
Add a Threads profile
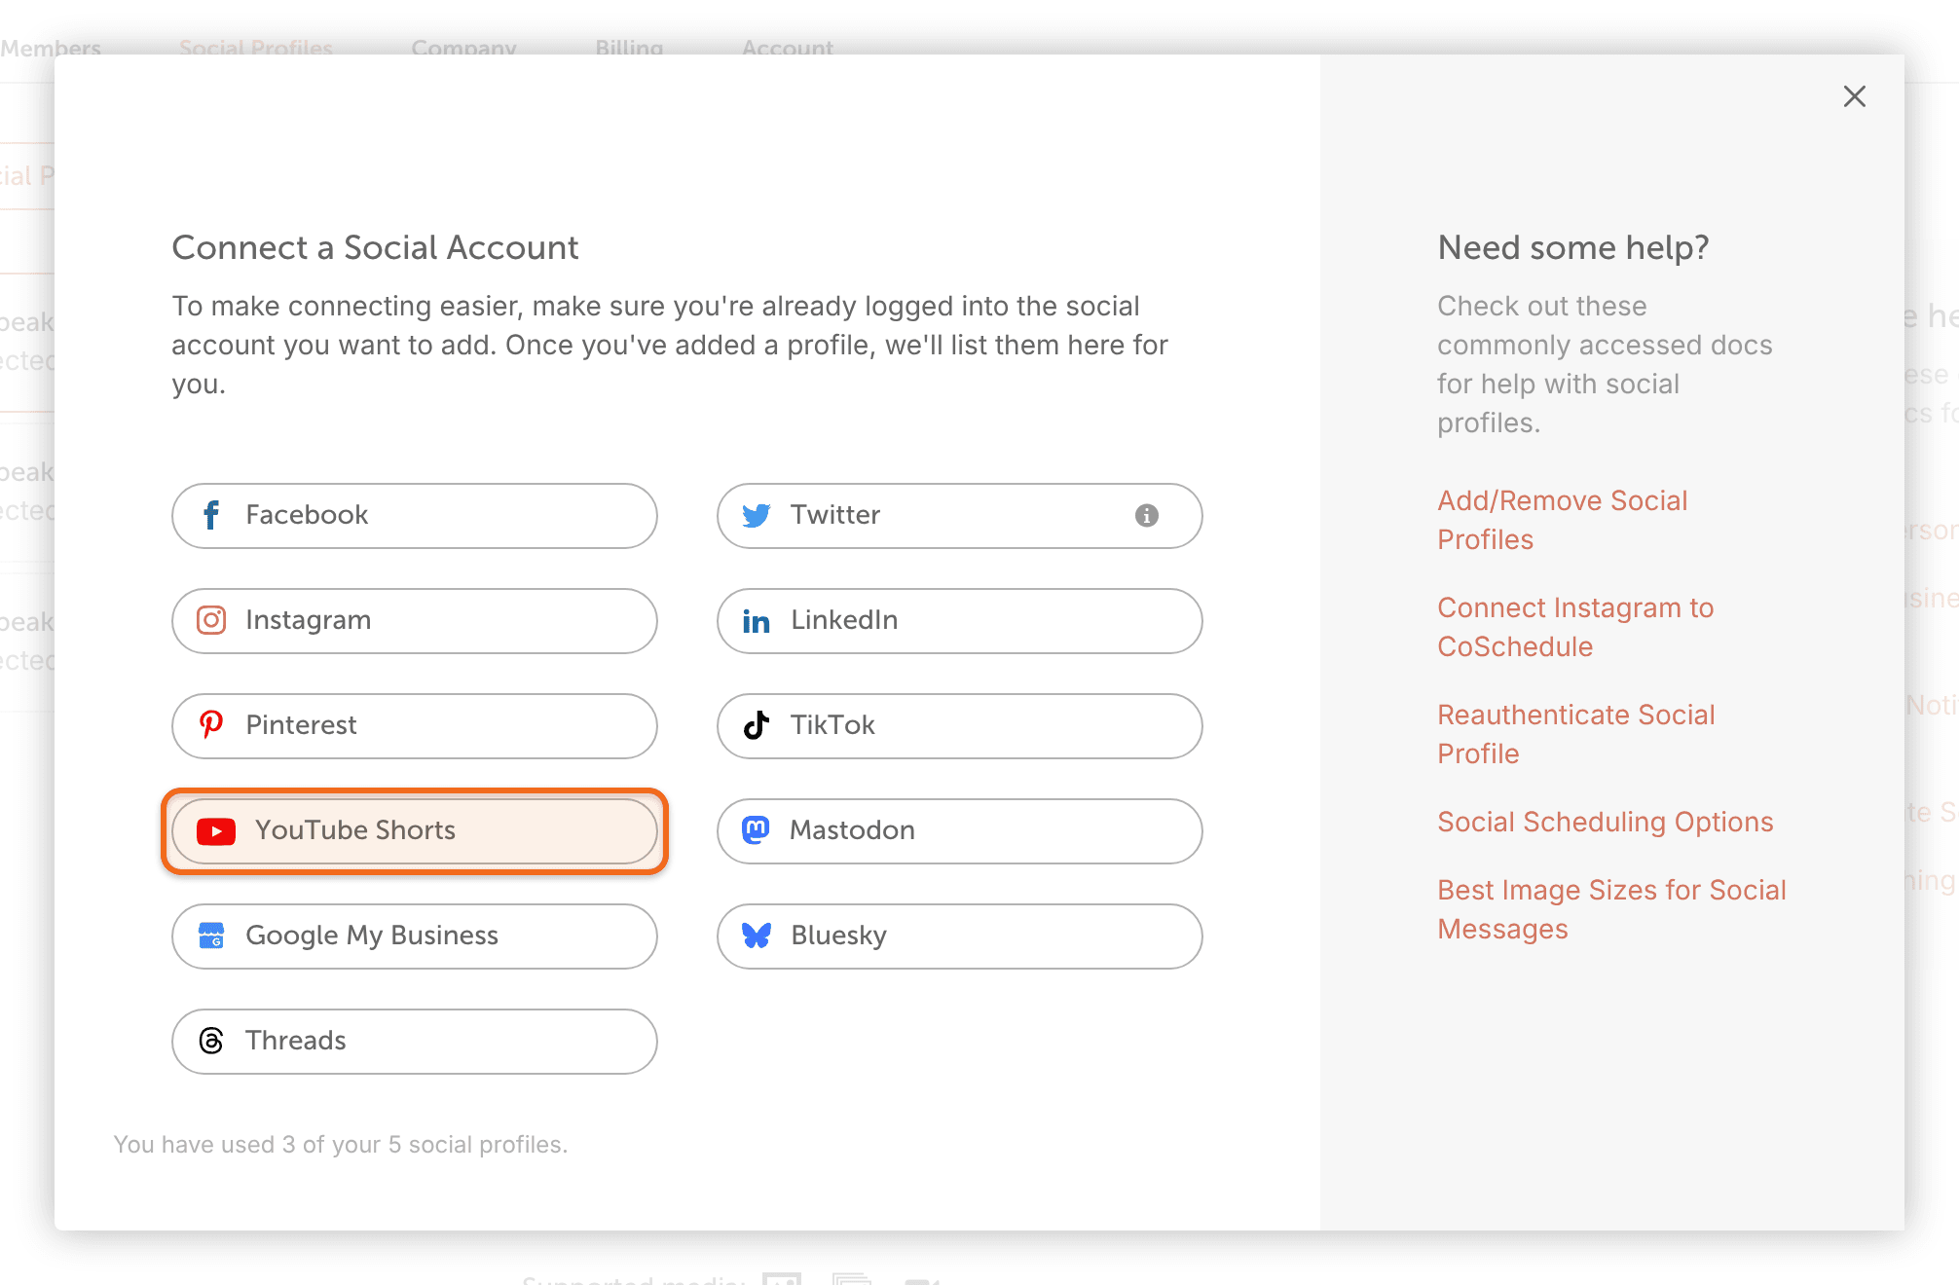coord(415,1042)
